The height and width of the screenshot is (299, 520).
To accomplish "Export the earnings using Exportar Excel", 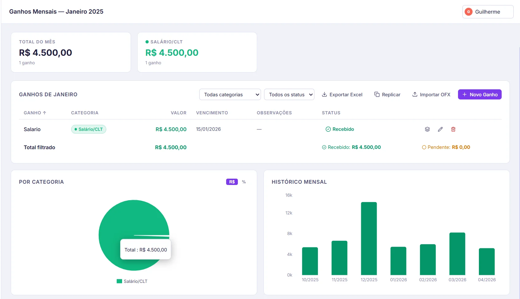I will 342,94.
